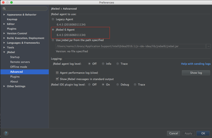The height and width of the screenshot is (138, 212).
Task: Set IDE plugin log level to Debug
Action: 118,85
